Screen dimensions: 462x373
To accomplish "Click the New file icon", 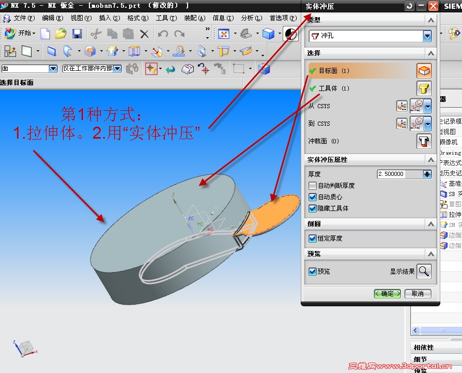I will tap(45, 34).
